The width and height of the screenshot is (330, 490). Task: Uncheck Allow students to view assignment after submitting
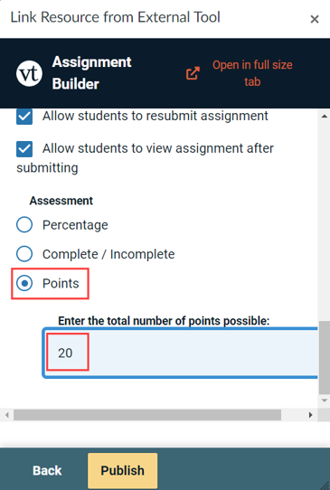coord(24,149)
